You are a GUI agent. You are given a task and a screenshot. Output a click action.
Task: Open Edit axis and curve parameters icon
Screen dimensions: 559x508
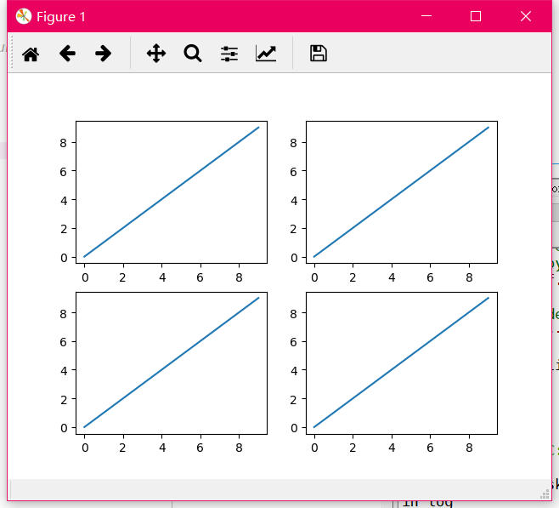[x=266, y=54]
